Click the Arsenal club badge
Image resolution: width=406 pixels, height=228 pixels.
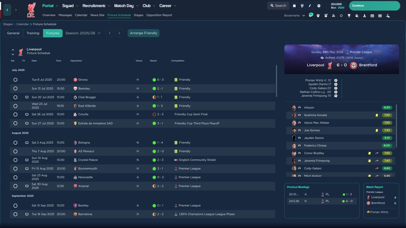coord(75,186)
